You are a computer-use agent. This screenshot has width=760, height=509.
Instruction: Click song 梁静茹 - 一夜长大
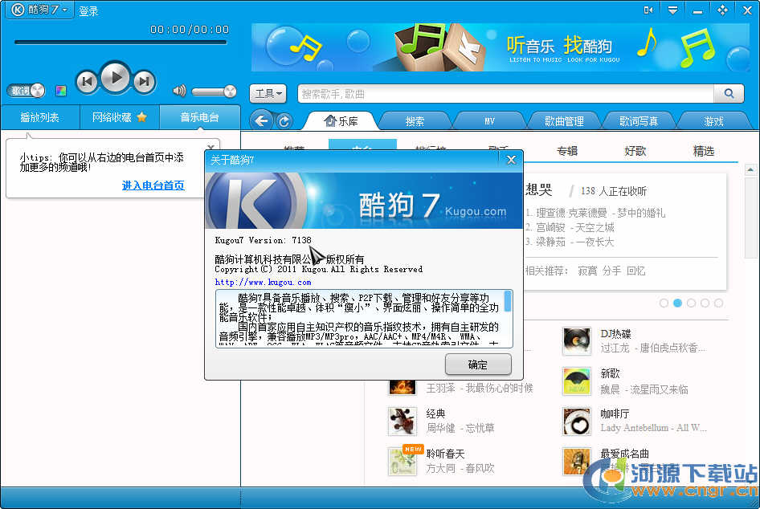(x=575, y=242)
